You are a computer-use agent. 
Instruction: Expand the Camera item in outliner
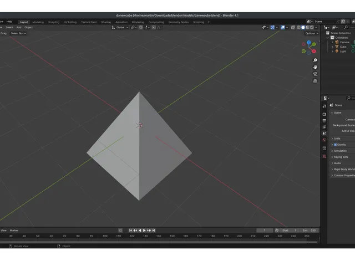click(x=332, y=42)
